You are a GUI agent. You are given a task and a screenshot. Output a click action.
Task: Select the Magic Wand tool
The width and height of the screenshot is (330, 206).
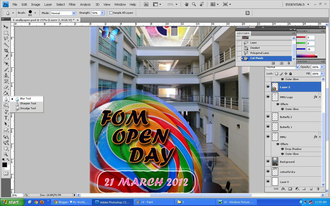click(x=6, y=45)
